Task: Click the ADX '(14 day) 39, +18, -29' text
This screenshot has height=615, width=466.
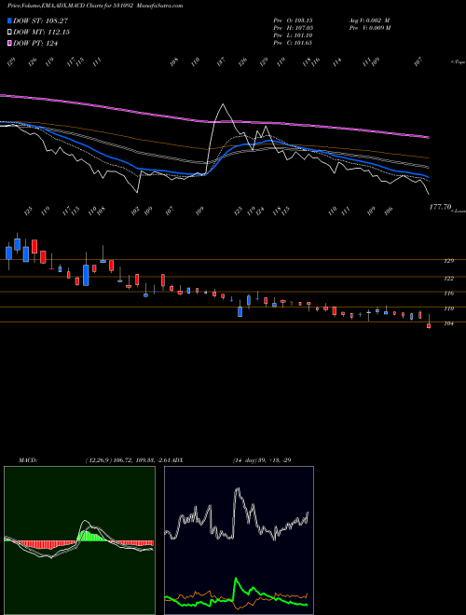Action: pos(262,460)
